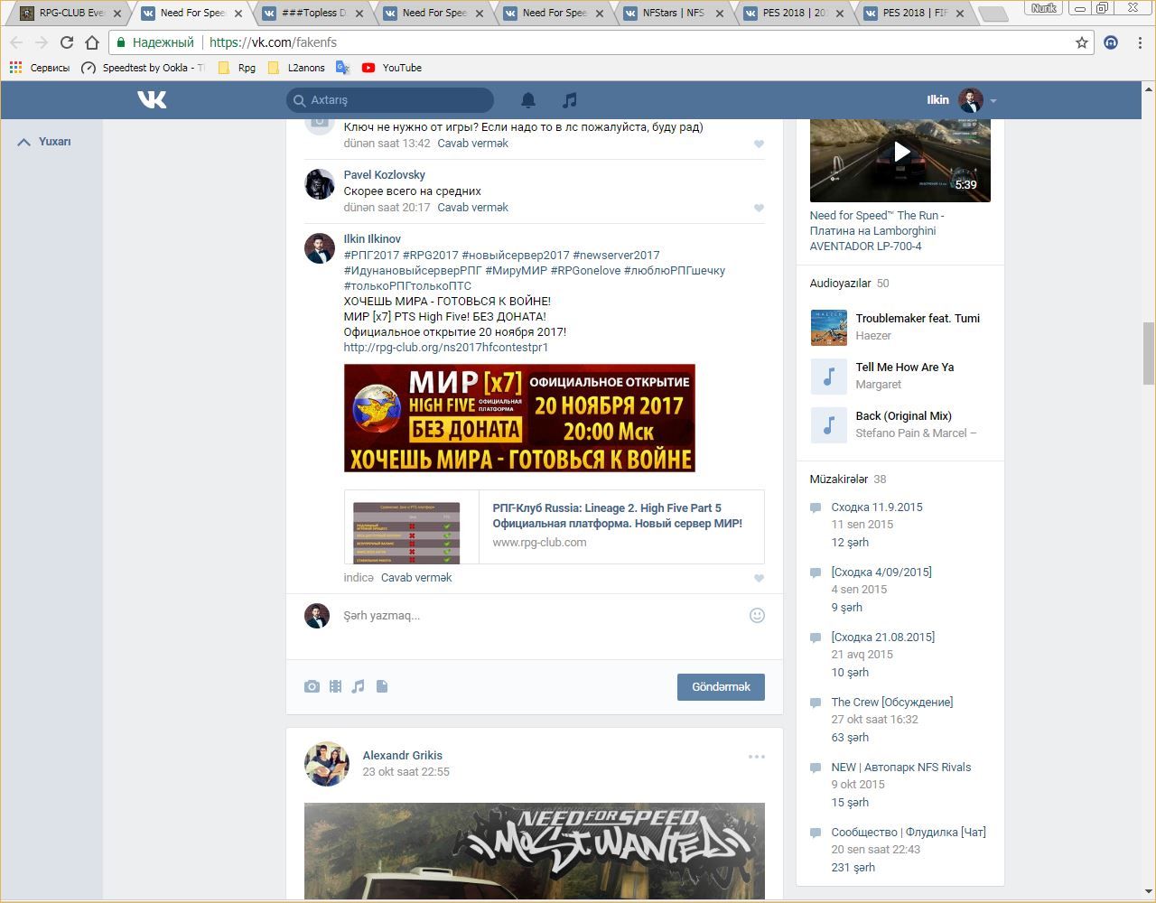Play Troublemaker feat. Tumi track
The image size is (1156, 903).
[x=829, y=328]
